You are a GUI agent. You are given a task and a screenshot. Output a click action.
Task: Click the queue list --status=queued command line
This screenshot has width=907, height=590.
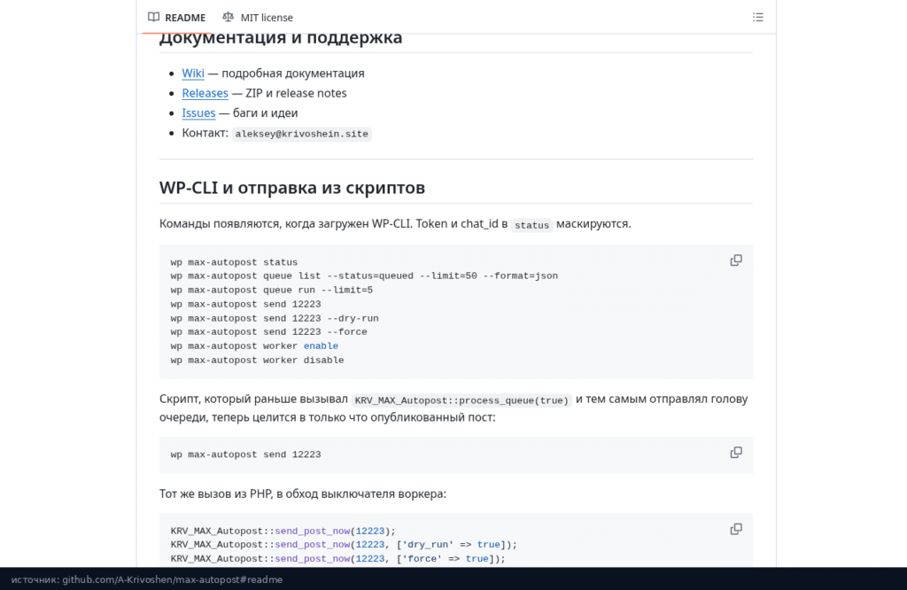(364, 276)
